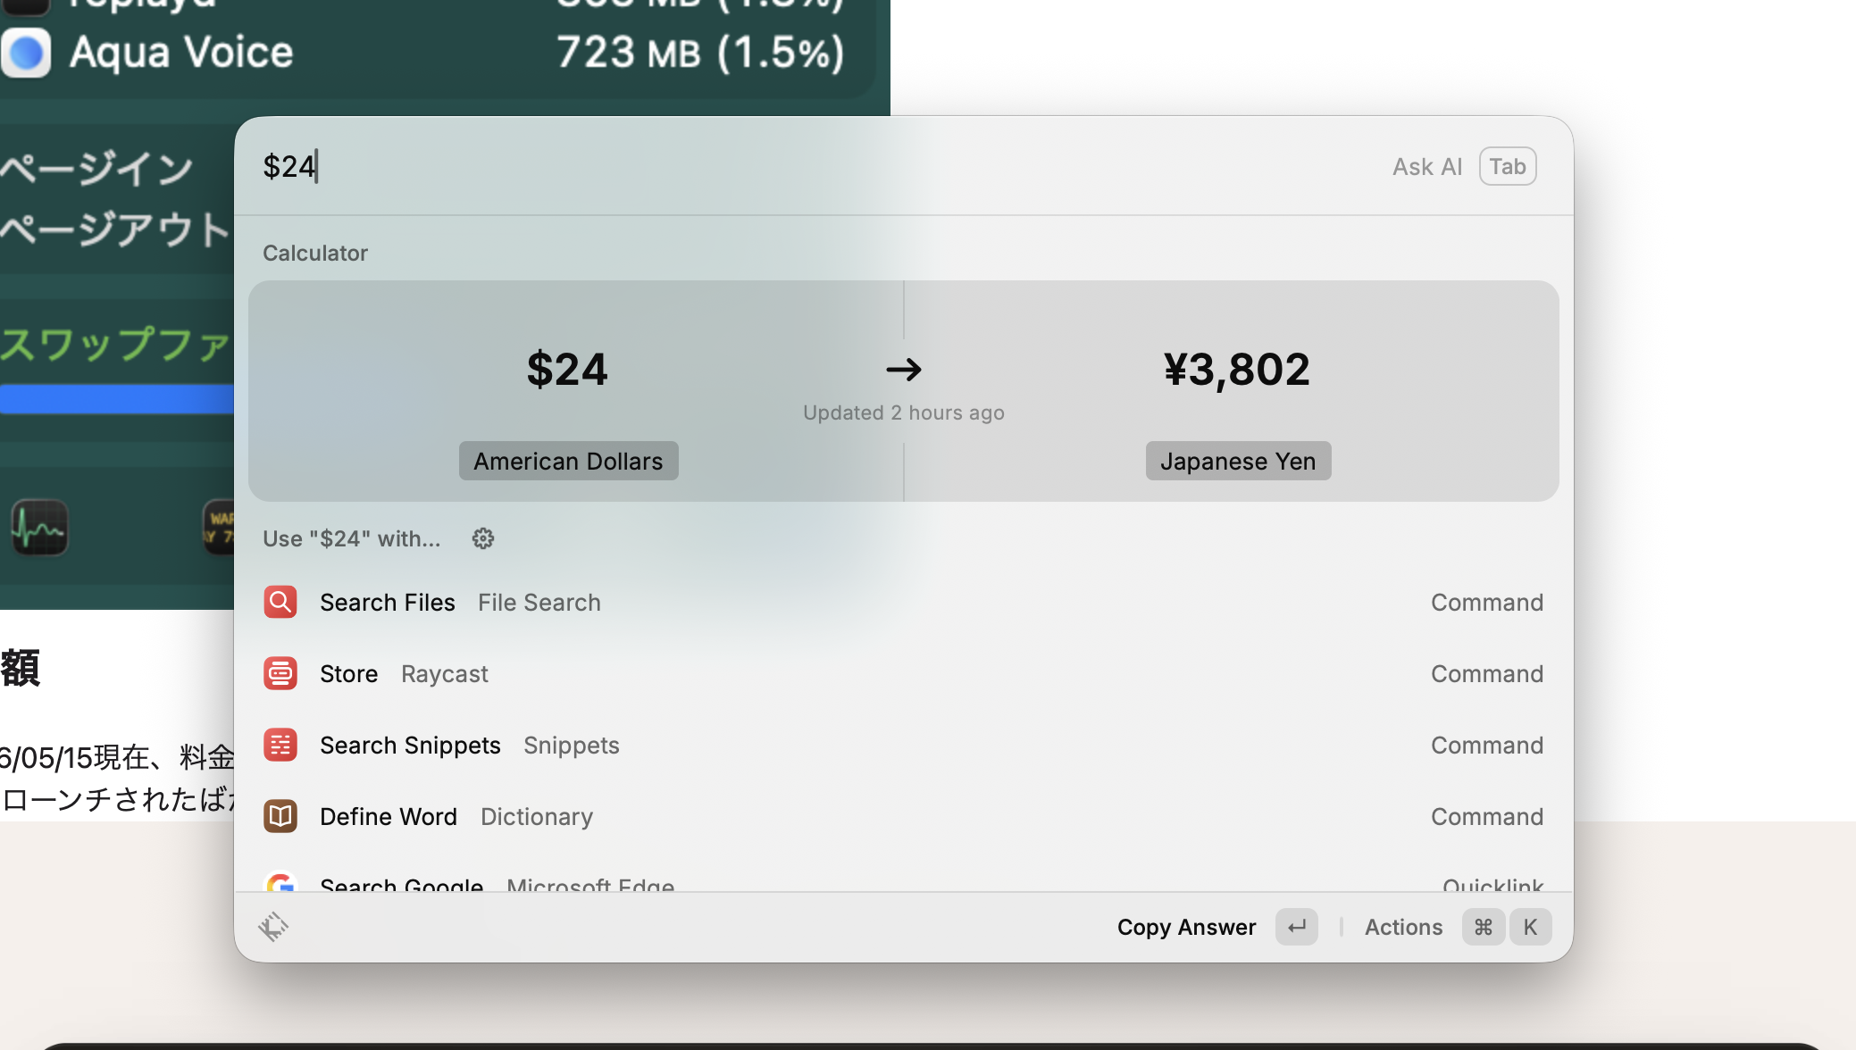
Task: Click the ページイン label in the background window
Action: pyautogui.click(x=96, y=169)
